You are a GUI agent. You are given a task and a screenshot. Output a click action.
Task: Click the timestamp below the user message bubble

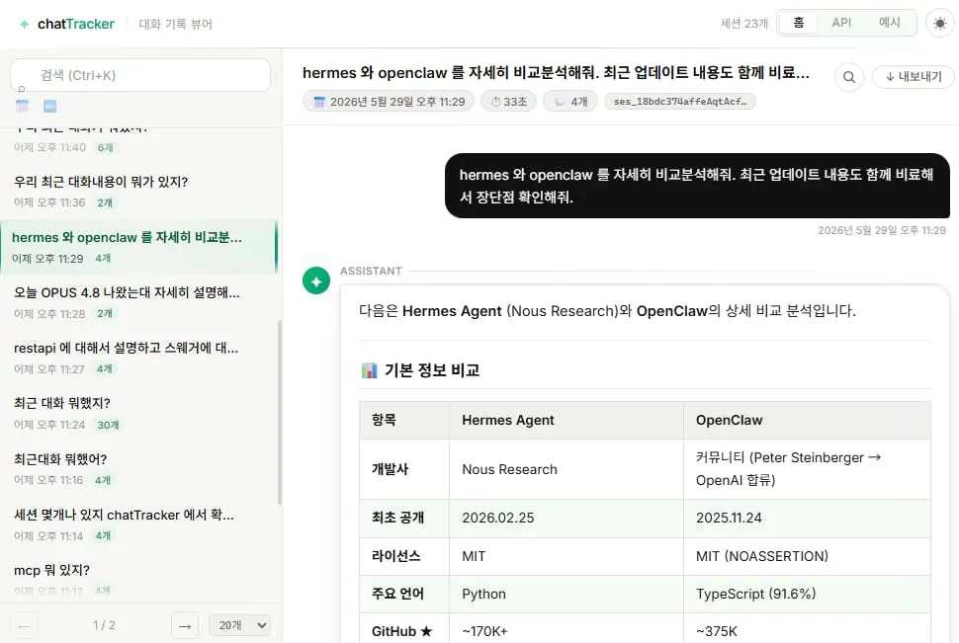pyautogui.click(x=882, y=230)
